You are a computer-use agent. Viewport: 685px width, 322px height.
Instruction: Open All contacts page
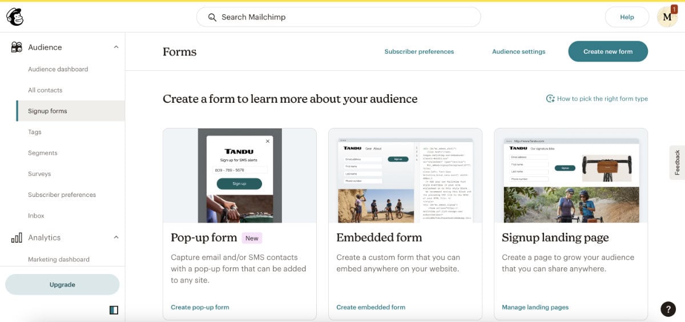click(x=45, y=90)
